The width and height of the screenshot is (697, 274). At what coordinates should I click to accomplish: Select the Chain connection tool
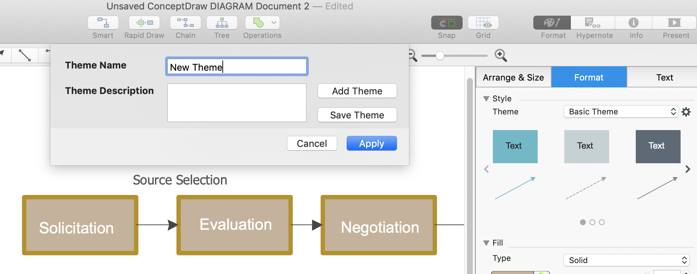[185, 23]
